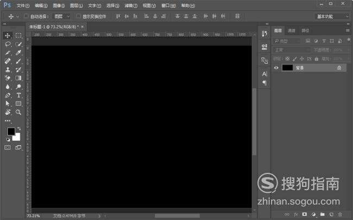Screen dimensions: 353x220
Task: Open the Paragraph panel icon
Action: [x=264, y=83]
